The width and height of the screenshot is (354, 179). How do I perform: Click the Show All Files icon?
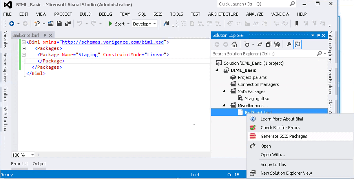[x=277, y=44]
